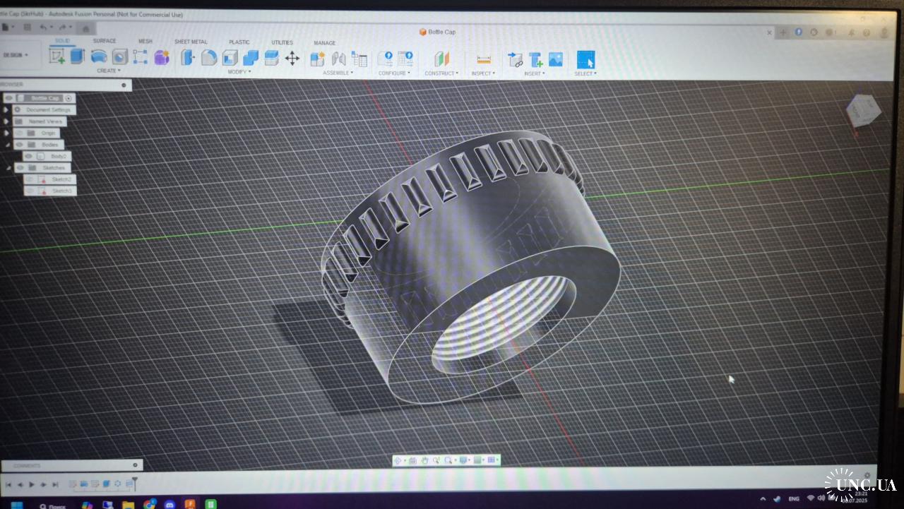Click the Orbit tool in navigation bar
Screen dimensions: 904x509
click(398, 460)
